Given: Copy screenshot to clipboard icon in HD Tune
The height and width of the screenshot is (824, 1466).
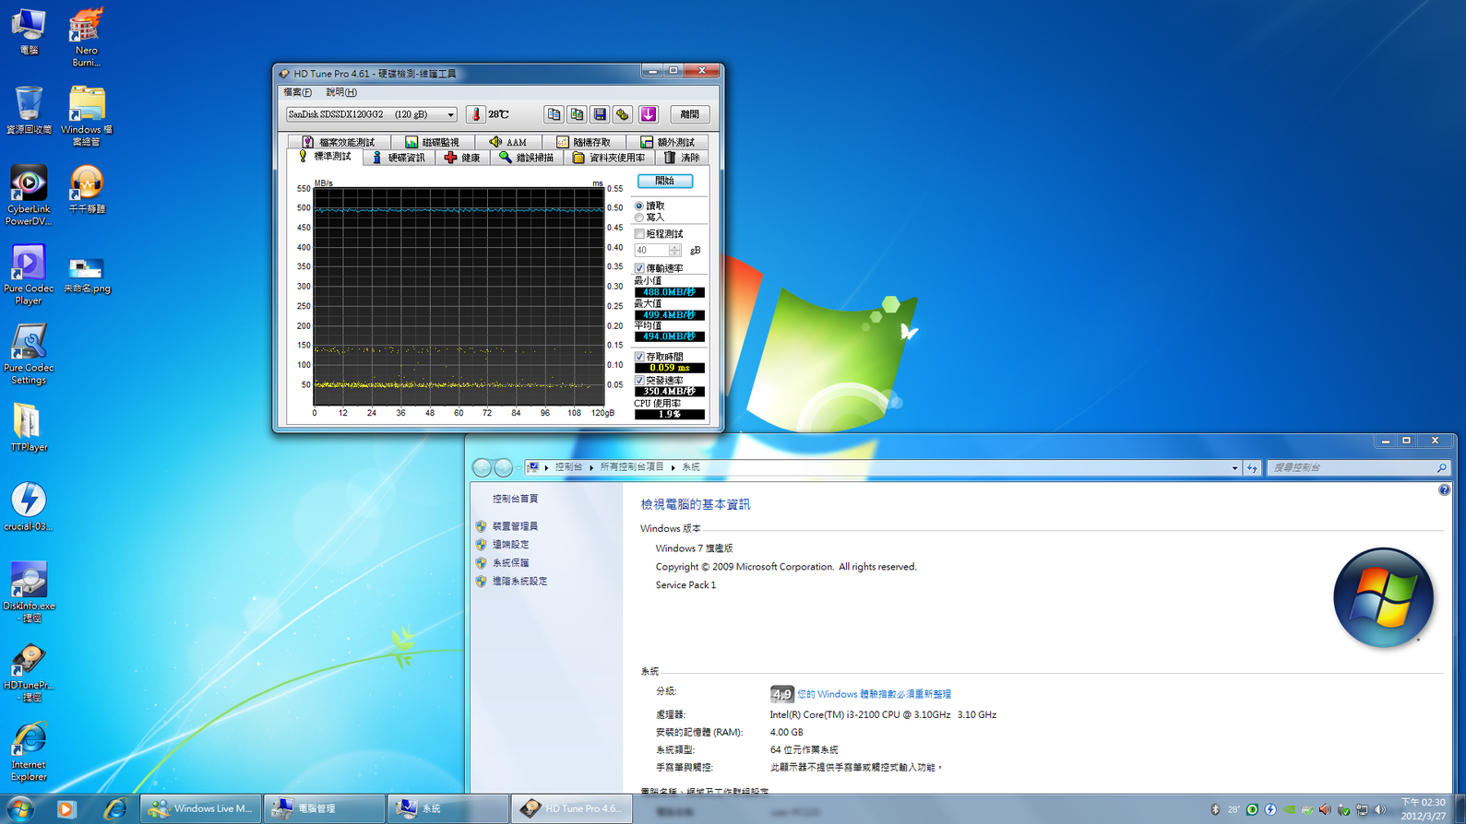Looking at the screenshot, I should (577, 114).
